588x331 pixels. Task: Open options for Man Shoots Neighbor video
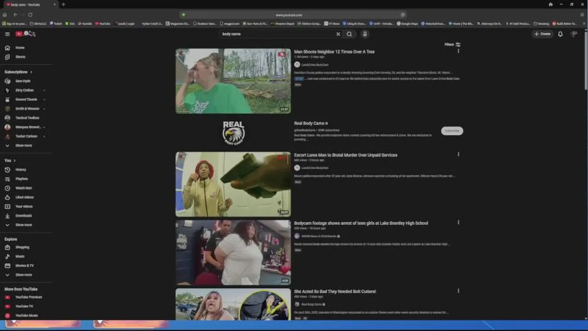pyautogui.click(x=458, y=51)
